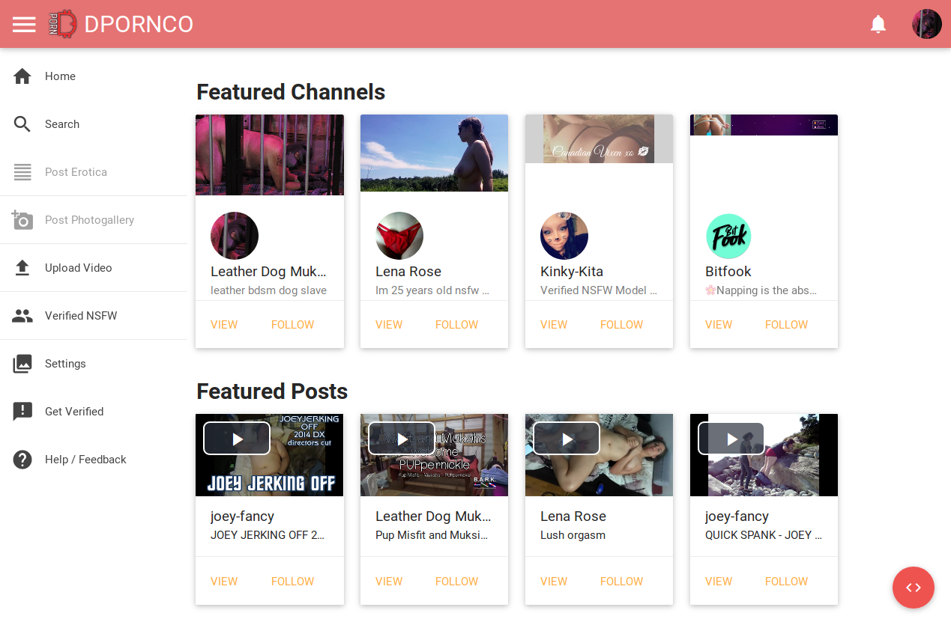The height and width of the screenshot is (625, 951).
Task: Open the Help / Feedback question icon
Action: click(x=22, y=460)
